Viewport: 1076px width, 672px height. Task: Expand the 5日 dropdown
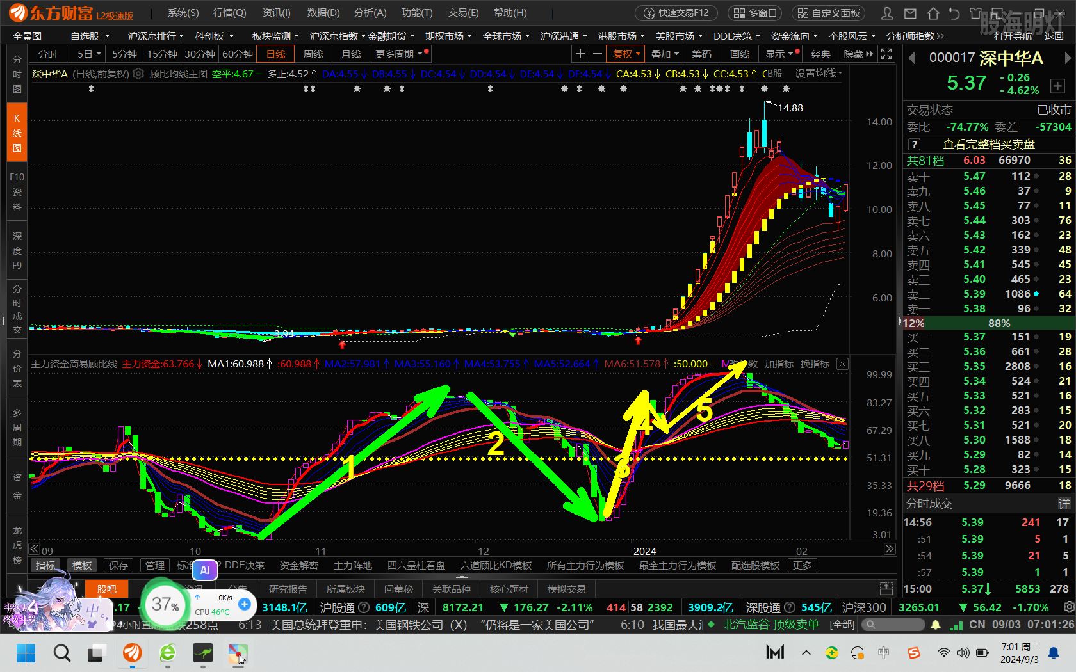click(89, 54)
